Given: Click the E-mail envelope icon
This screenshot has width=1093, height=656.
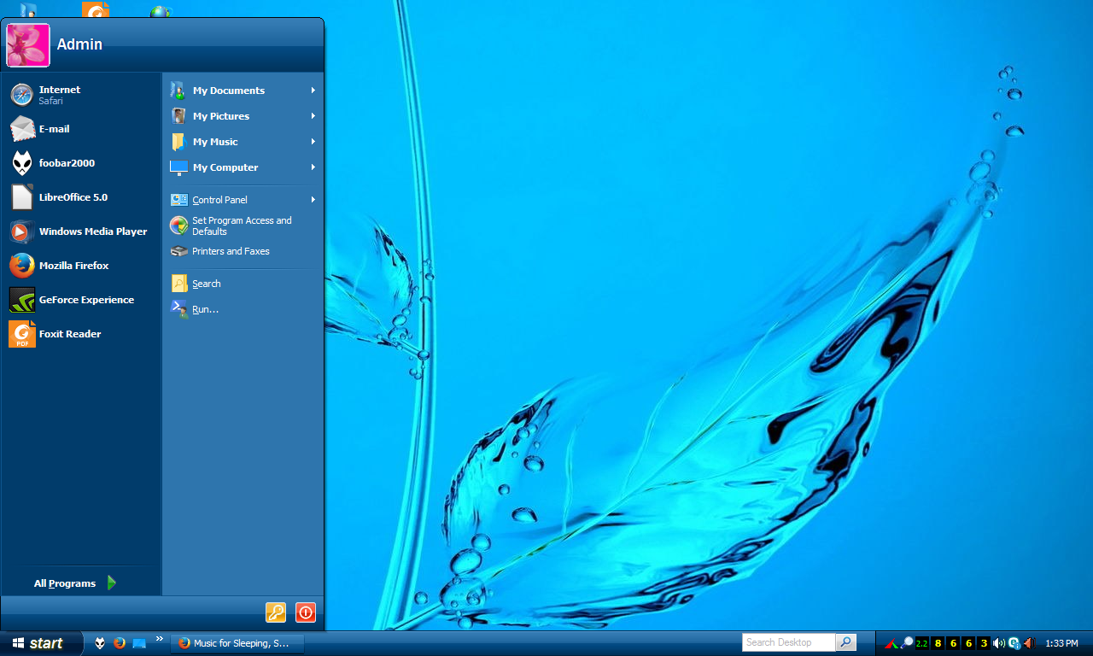Looking at the screenshot, I should click(x=22, y=129).
